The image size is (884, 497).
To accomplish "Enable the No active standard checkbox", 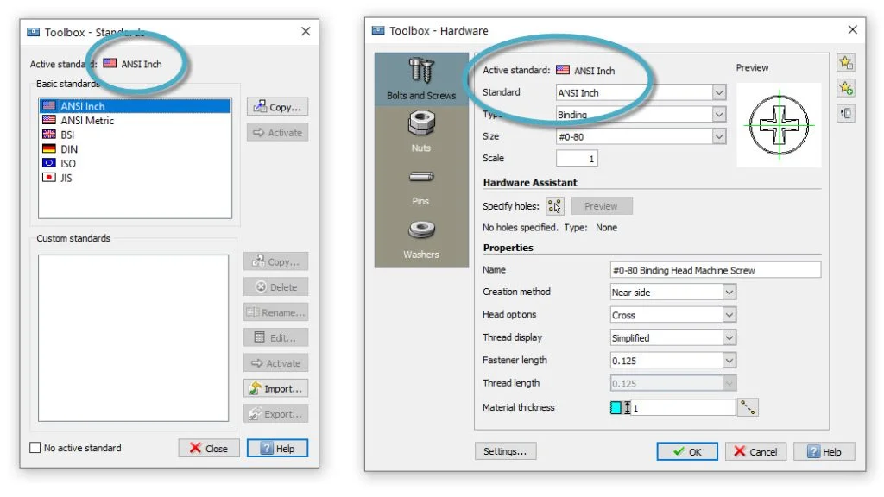I will [x=35, y=448].
